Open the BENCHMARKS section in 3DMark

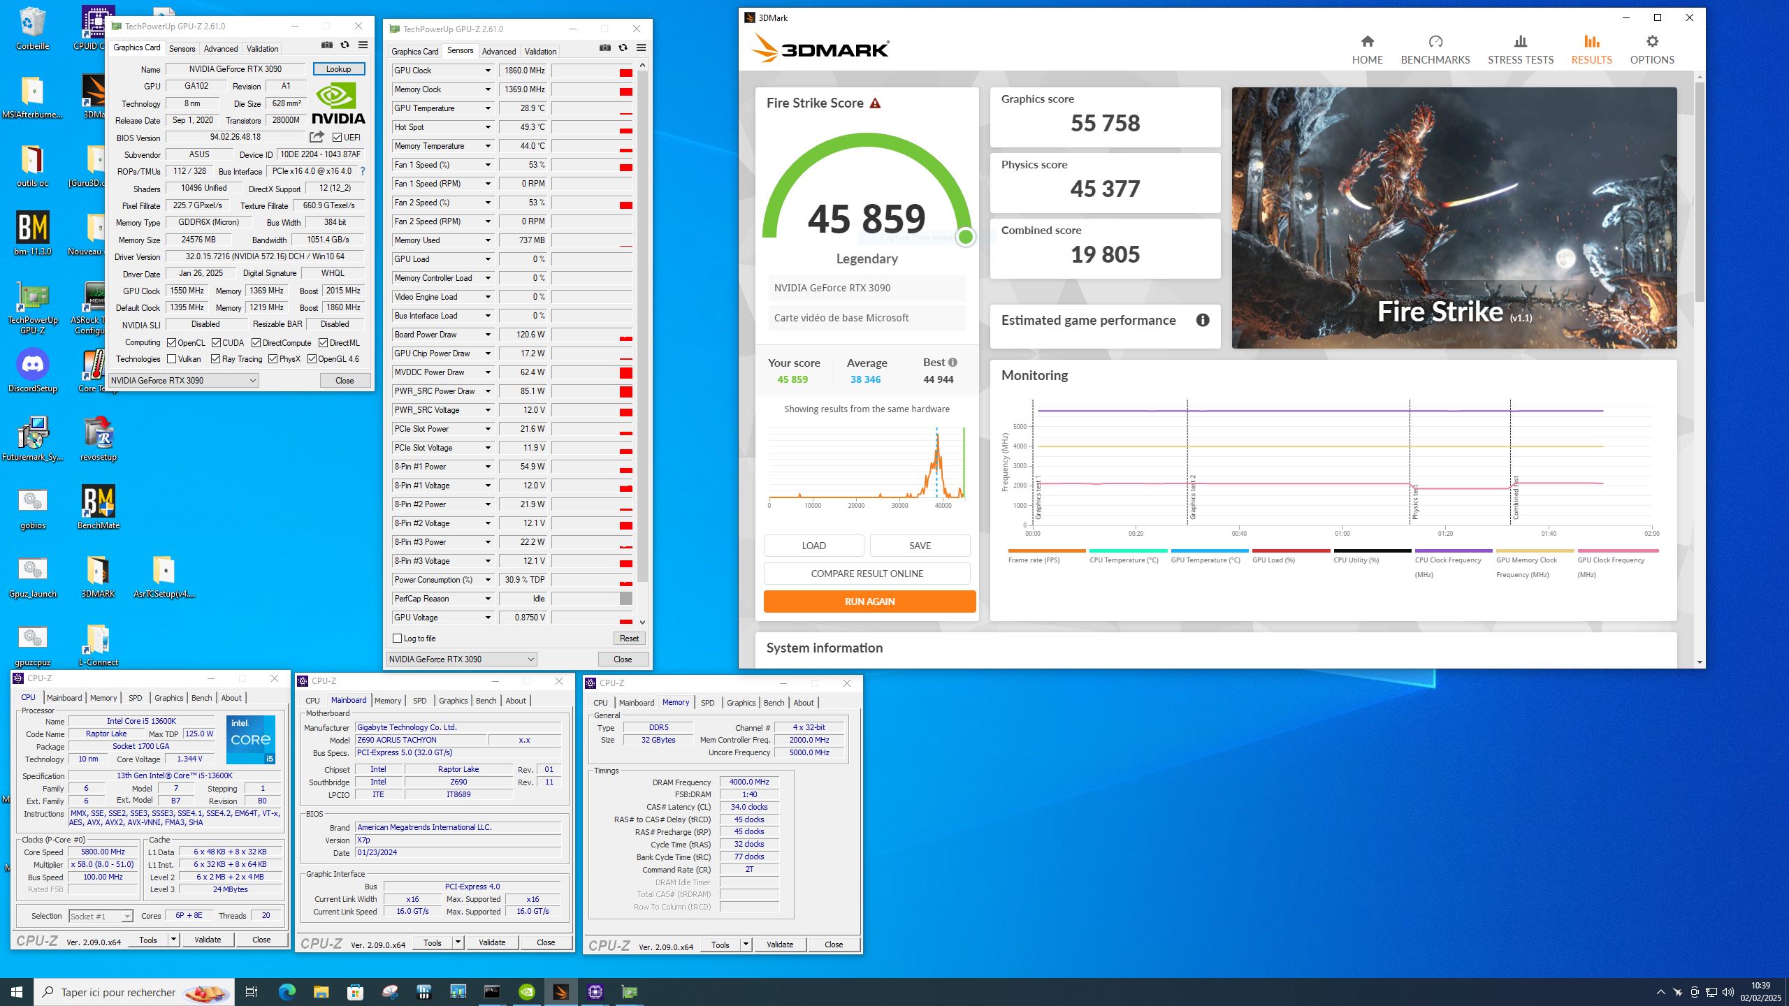tap(1435, 50)
